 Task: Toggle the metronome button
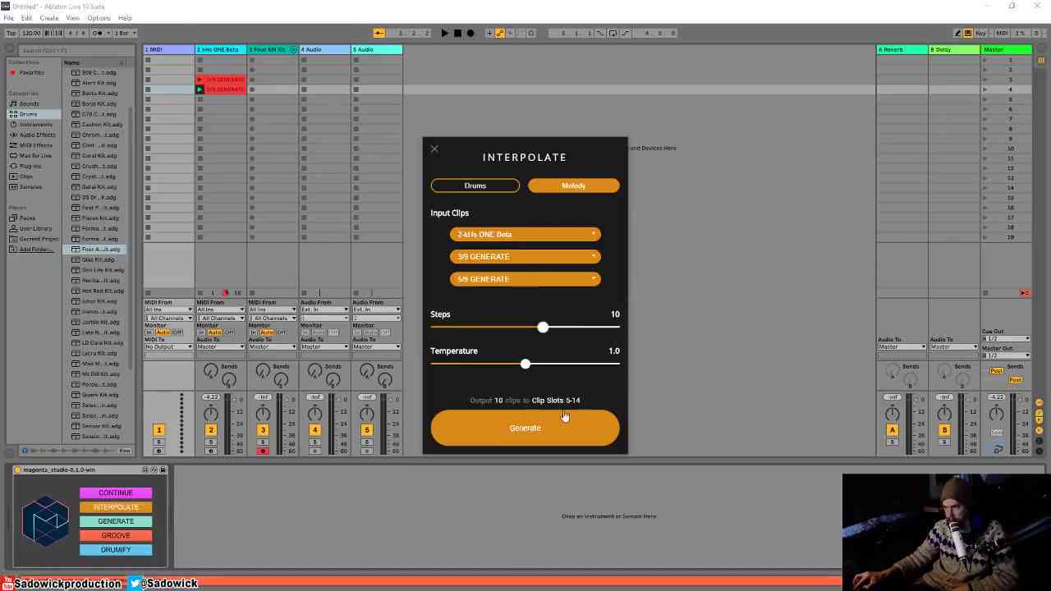click(x=99, y=33)
